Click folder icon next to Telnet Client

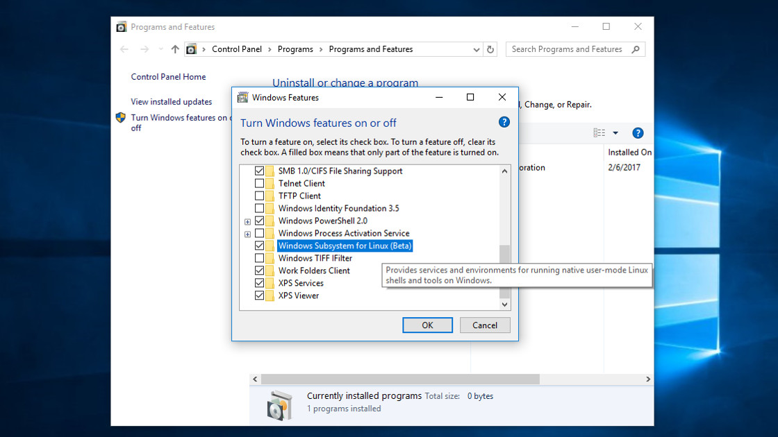[x=270, y=183]
